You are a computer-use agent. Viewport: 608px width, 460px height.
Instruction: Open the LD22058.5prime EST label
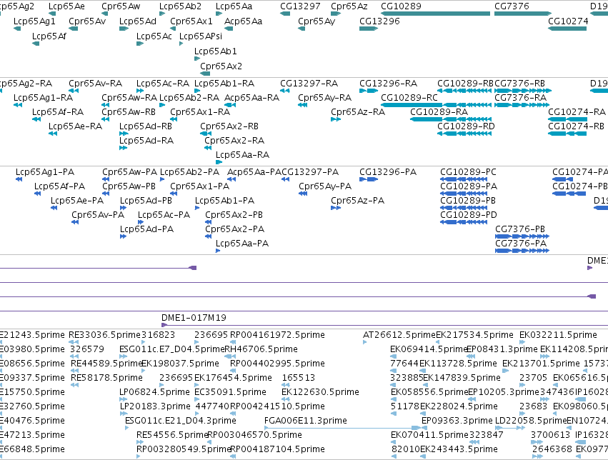[x=531, y=421]
